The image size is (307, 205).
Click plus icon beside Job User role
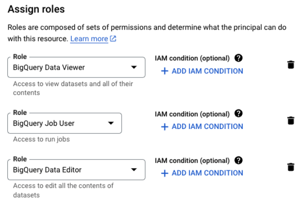tap(165, 127)
